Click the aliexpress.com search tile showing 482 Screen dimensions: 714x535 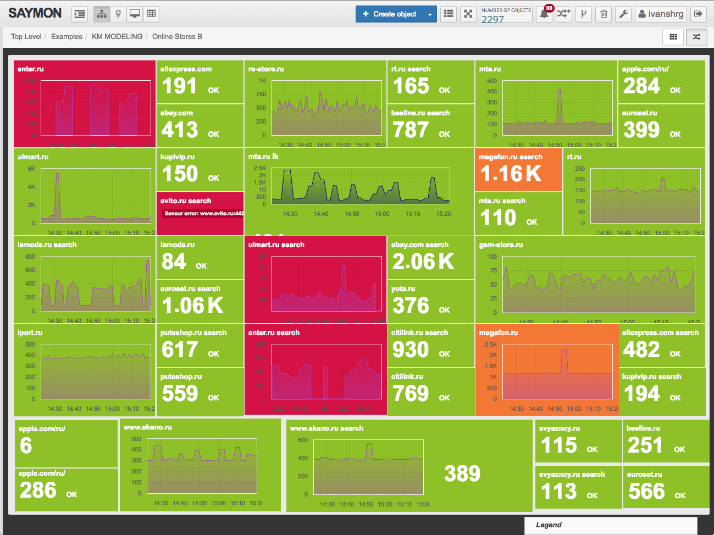click(662, 345)
